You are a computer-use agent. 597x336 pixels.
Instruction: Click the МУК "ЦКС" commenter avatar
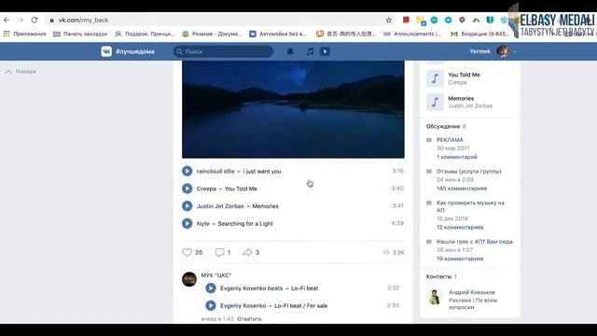[x=189, y=279]
